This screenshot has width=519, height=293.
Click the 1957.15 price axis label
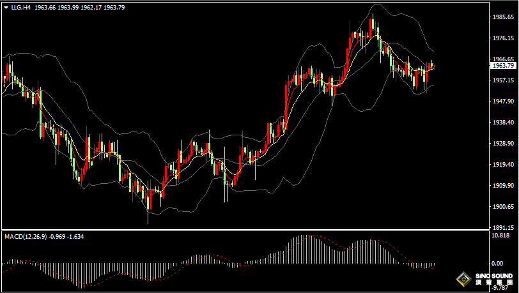point(504,80)
